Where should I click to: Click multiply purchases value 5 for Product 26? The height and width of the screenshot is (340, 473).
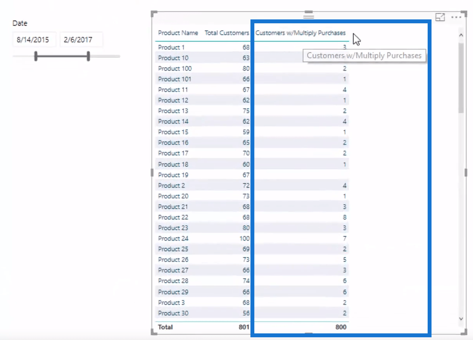(x=345, y=260)
